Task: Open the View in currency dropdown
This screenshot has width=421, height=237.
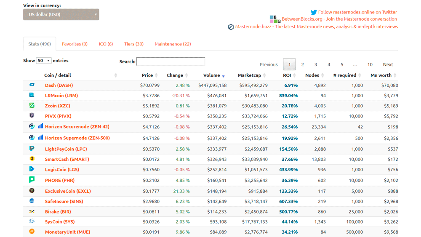Action: [61, 14]
